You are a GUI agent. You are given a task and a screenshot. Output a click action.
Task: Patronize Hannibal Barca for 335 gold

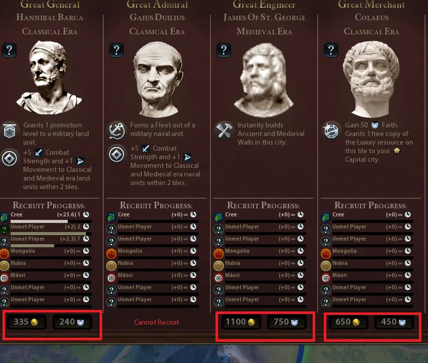(x=26, y=322)
